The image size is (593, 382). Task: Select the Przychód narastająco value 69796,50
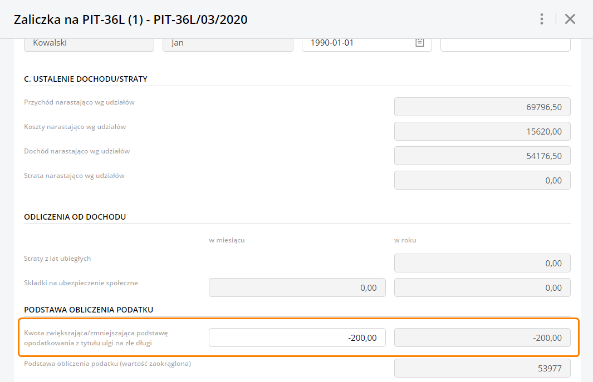482,107
